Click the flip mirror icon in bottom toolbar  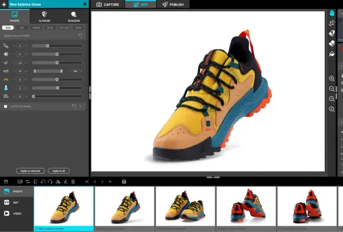[58, 182]
